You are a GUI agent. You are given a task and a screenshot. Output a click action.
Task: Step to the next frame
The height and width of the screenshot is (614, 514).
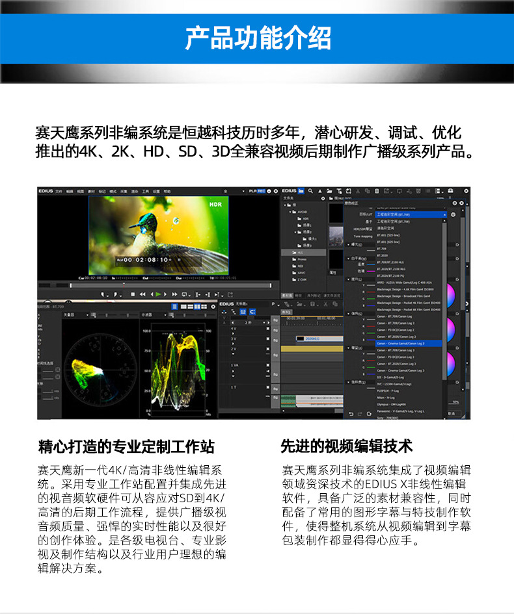pos(165,294)
